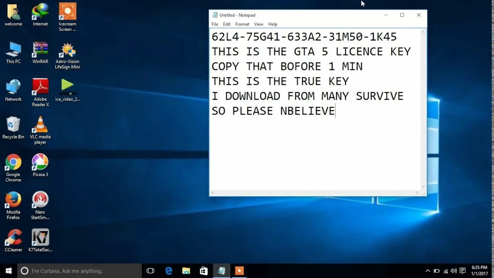The height and width of the screenshot is (278, 494).
Task: Open the Network desktop icon
Action: [x=13, y=90]
